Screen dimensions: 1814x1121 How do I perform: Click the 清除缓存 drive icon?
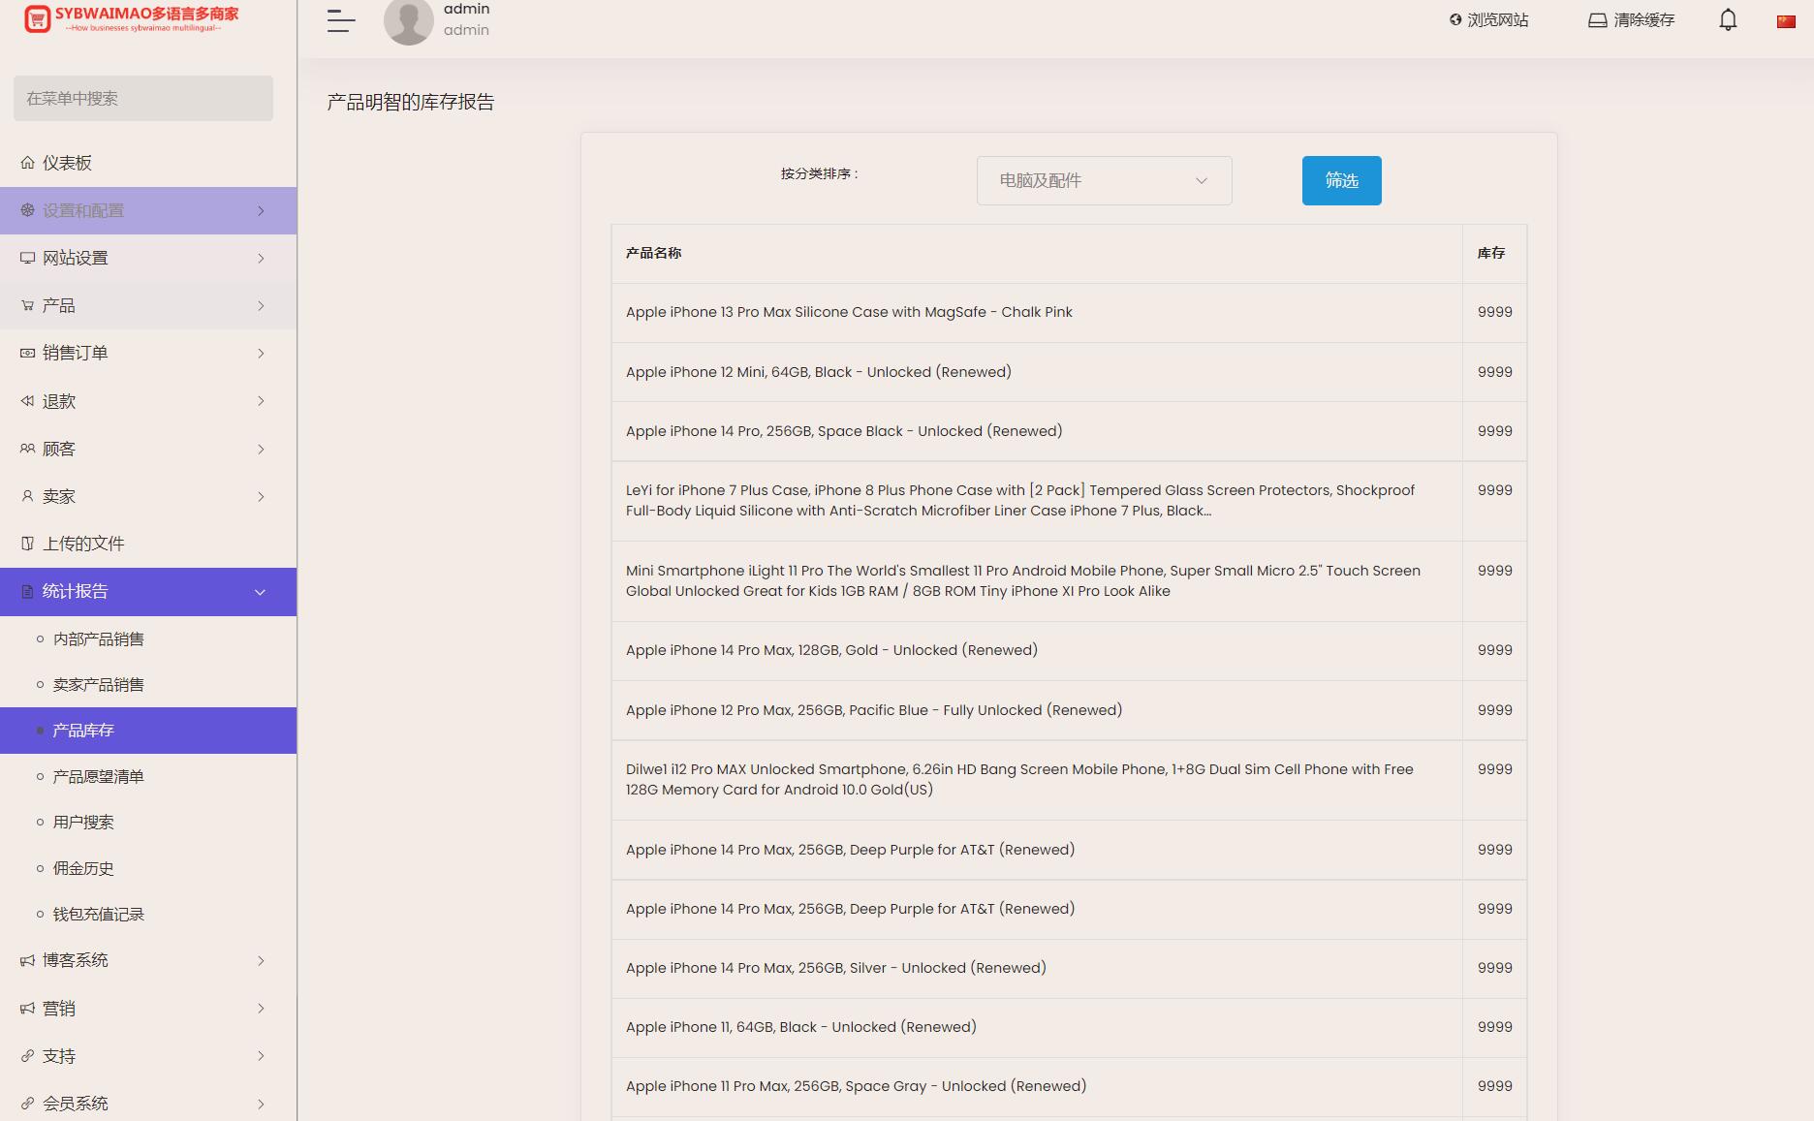click(1597, 20)
